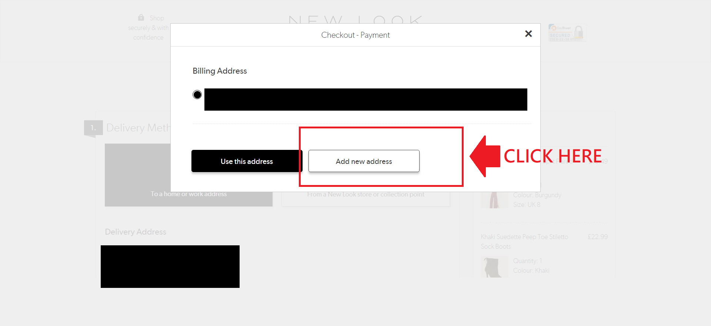Screen dimensions: 711x326
Task: Click the step 1 number badge
Action: pyautogui.click(x=93, y=128)
